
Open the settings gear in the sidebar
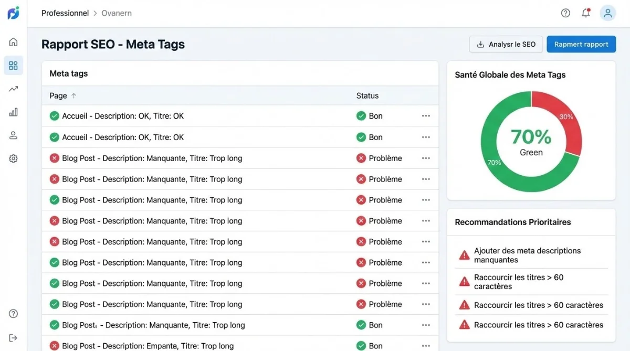click(x=13, y=158)
